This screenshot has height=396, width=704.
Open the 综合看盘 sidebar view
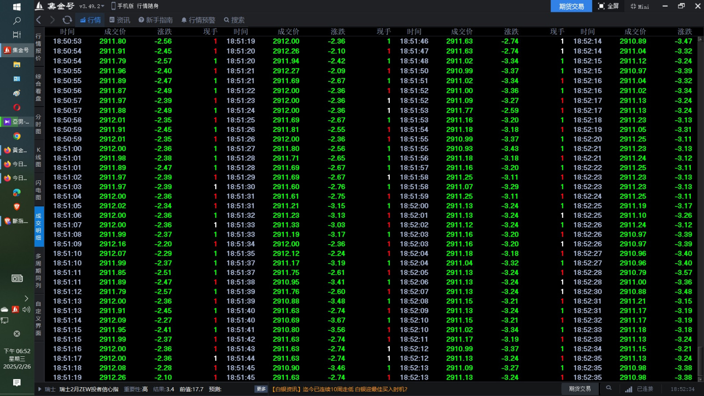[39, 87]
